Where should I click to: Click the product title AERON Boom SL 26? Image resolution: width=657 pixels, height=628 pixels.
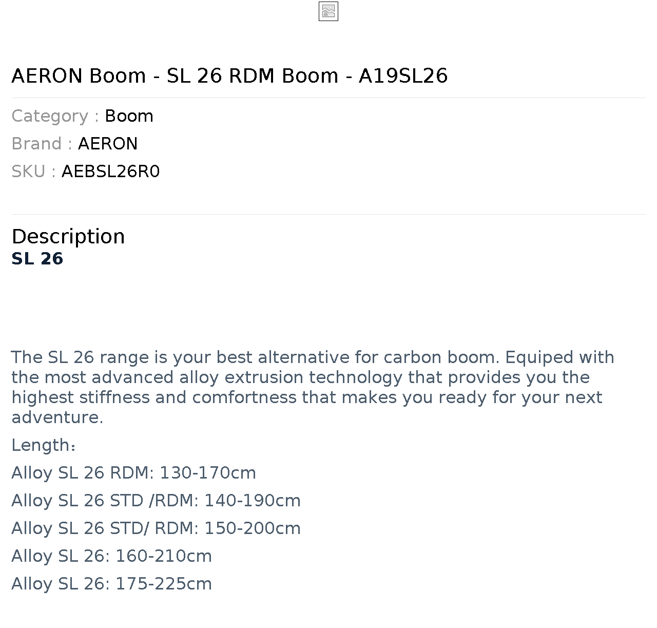click(229, 76)
